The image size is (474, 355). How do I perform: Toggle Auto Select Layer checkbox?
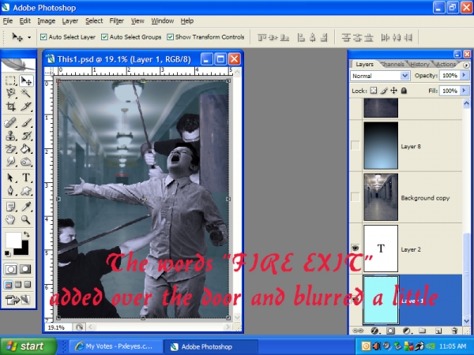coord(43,37)
